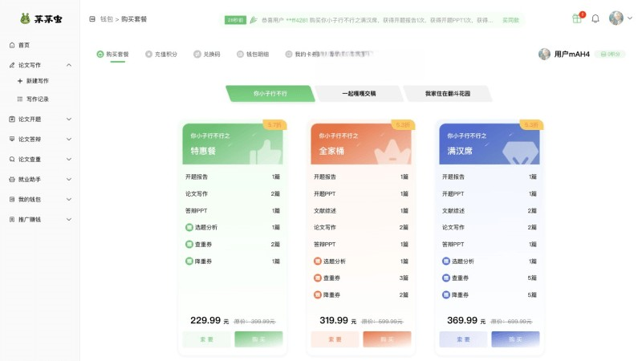Screen dimensions: 642x361
Task: Click the list icon beside 写作记录
Action: tap(20, 99)
